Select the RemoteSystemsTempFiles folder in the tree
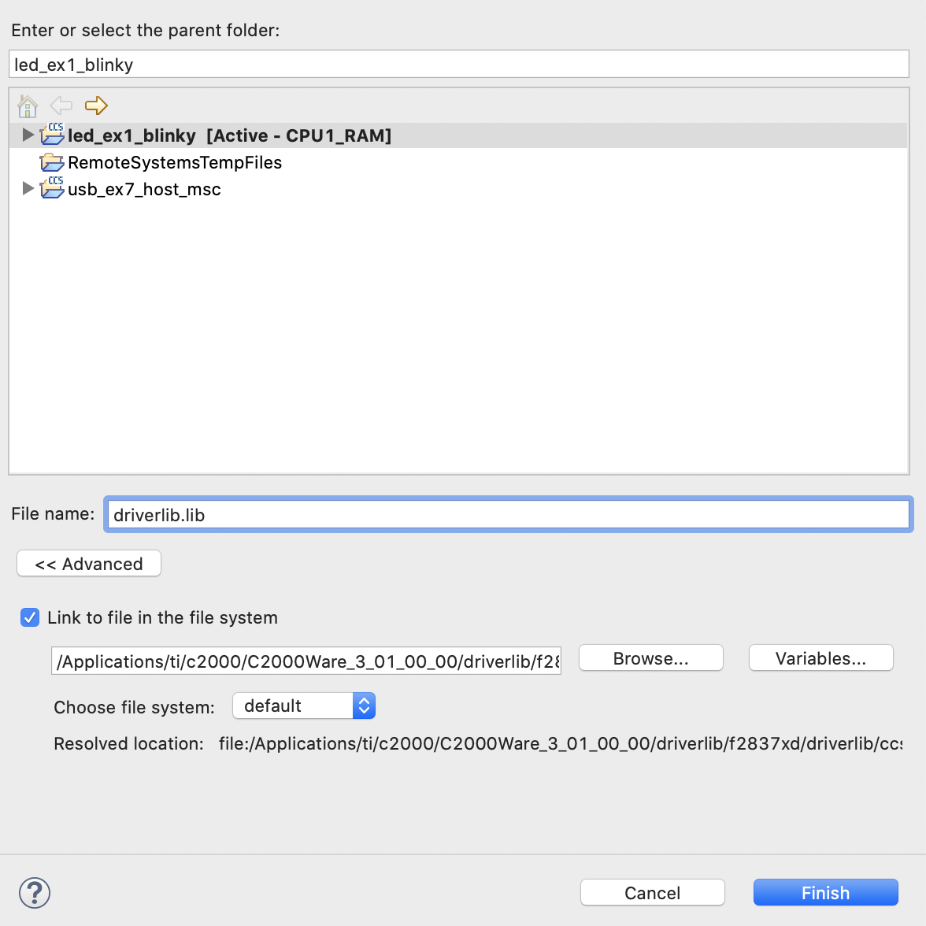Screen dimensions: 926x926 tap(174, 162)
